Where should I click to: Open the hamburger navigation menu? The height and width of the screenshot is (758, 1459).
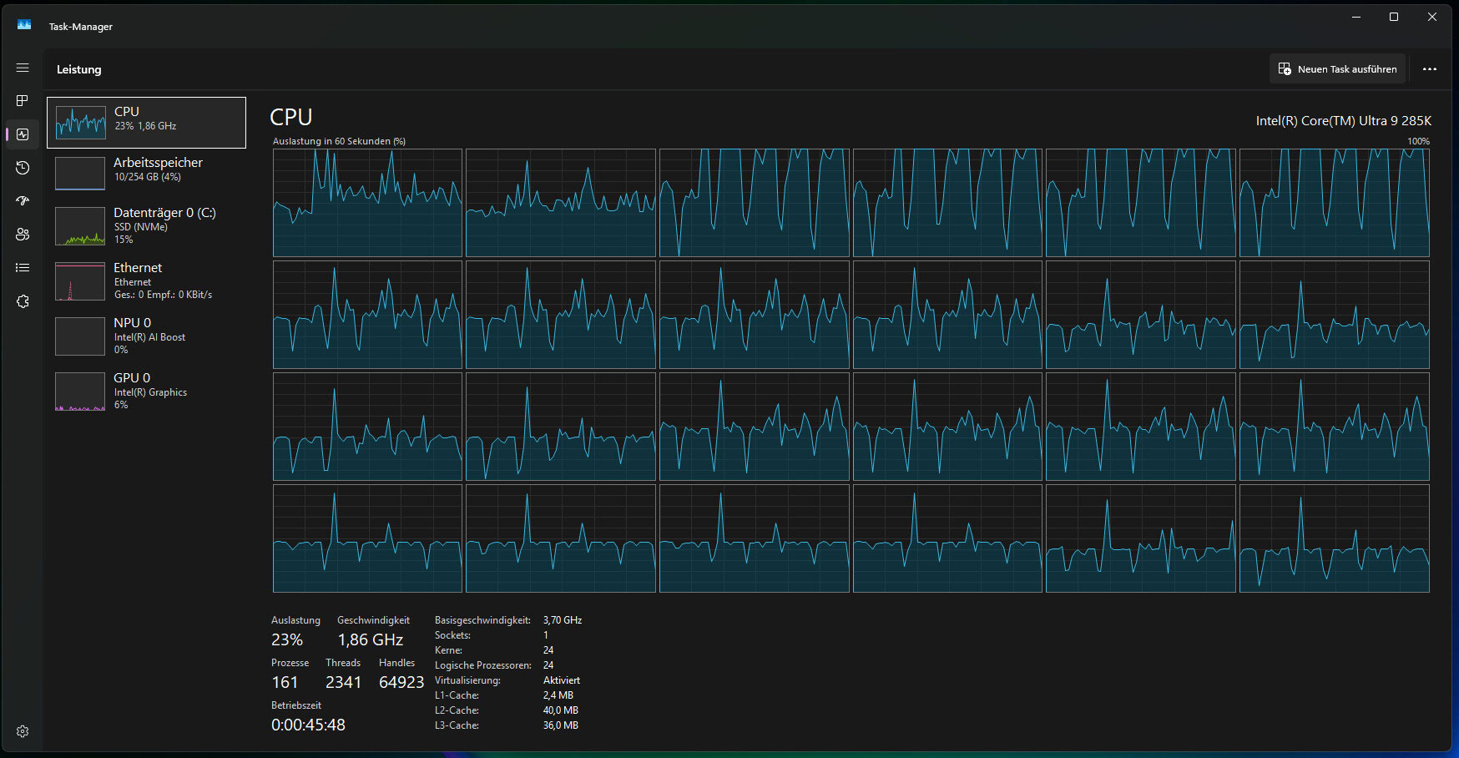pos(23,68)
